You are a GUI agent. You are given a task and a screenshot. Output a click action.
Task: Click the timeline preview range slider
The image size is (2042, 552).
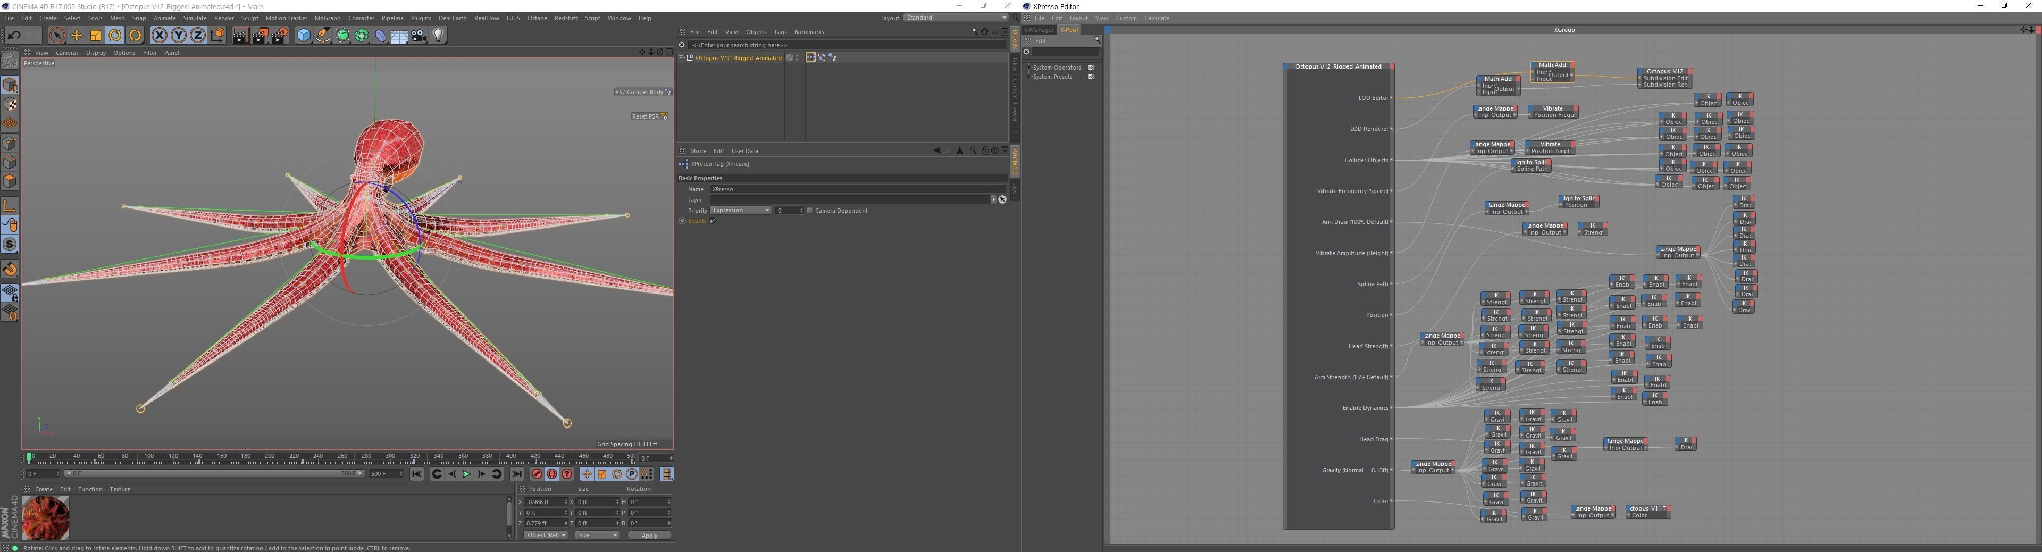click(214, 473)
